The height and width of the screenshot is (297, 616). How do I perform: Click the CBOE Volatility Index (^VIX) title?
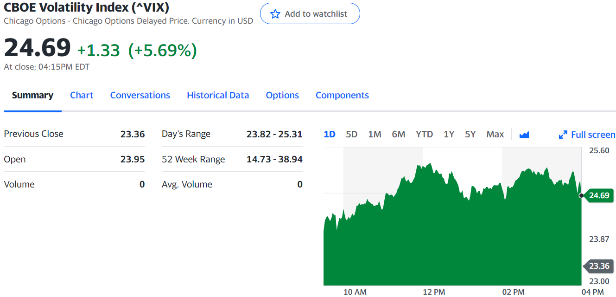coord(86,7)
